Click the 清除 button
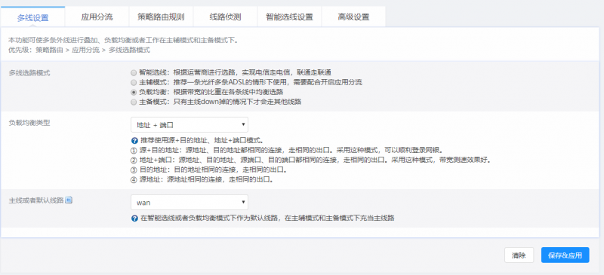Image resolution: width=604 pixels, height=275 pixels. click(519, 255)
